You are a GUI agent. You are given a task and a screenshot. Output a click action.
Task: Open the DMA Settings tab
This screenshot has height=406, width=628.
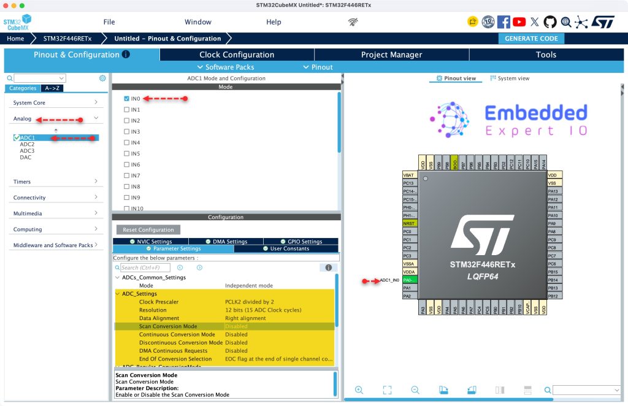[226, 242]
